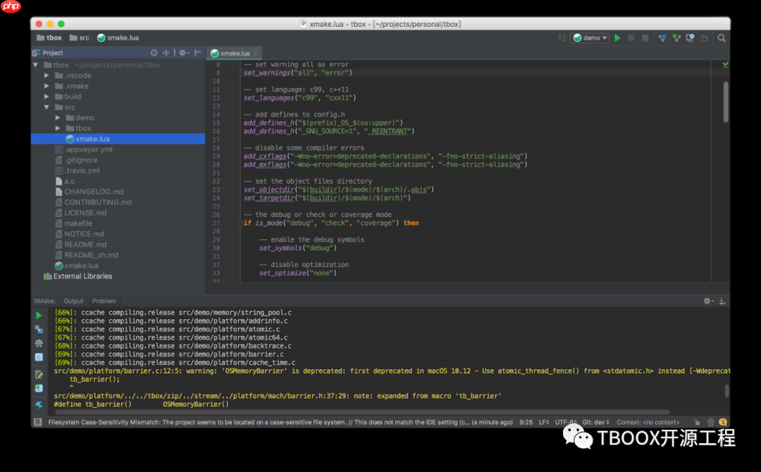Click the src breadcrumb in the navigation bar
This screenshot has width=761, height=472.
tap(80, 38)
